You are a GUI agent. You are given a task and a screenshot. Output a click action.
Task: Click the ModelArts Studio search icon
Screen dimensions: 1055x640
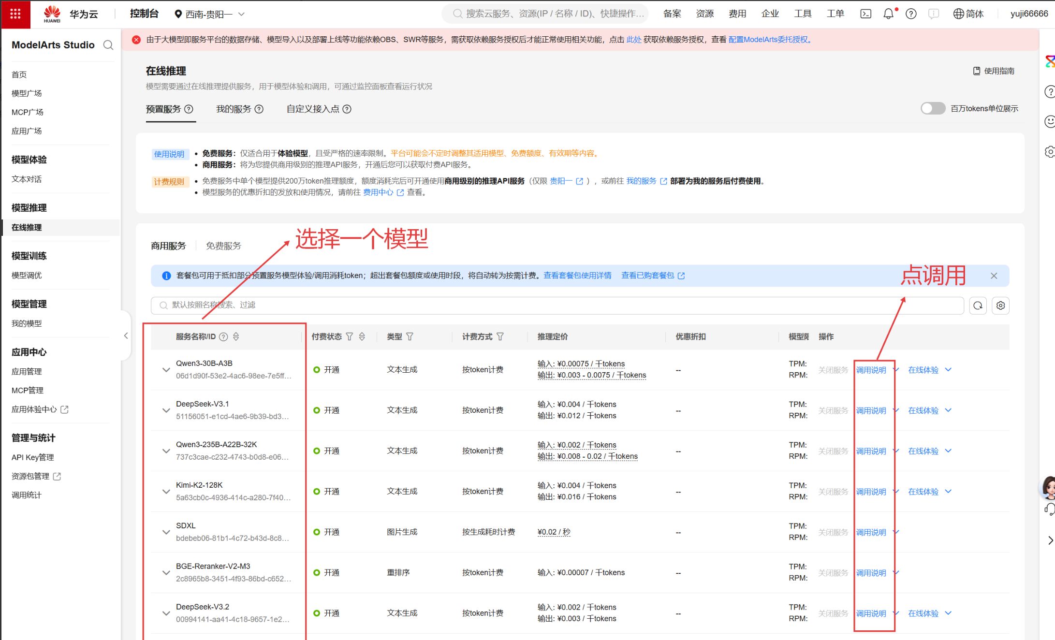108,45
